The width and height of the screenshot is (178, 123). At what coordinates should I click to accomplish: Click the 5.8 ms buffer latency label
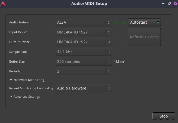coord(120,62)
